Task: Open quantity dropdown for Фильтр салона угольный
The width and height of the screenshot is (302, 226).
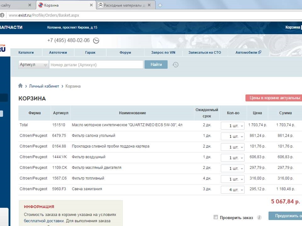Action: (x=232, y=137)
